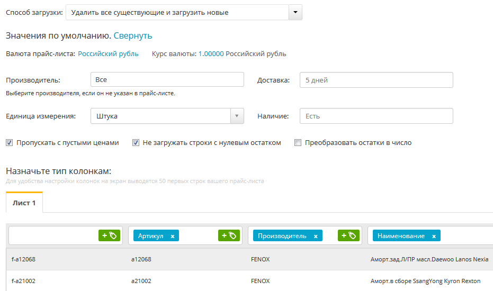Click add-tag button in first column header
The height and width of the screenshot is (291, 493).
109,236
